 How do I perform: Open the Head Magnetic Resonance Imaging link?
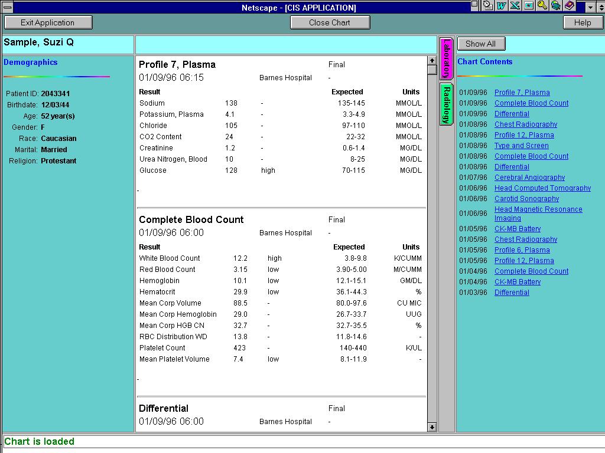pyautogui.click(x=538, y=214)
